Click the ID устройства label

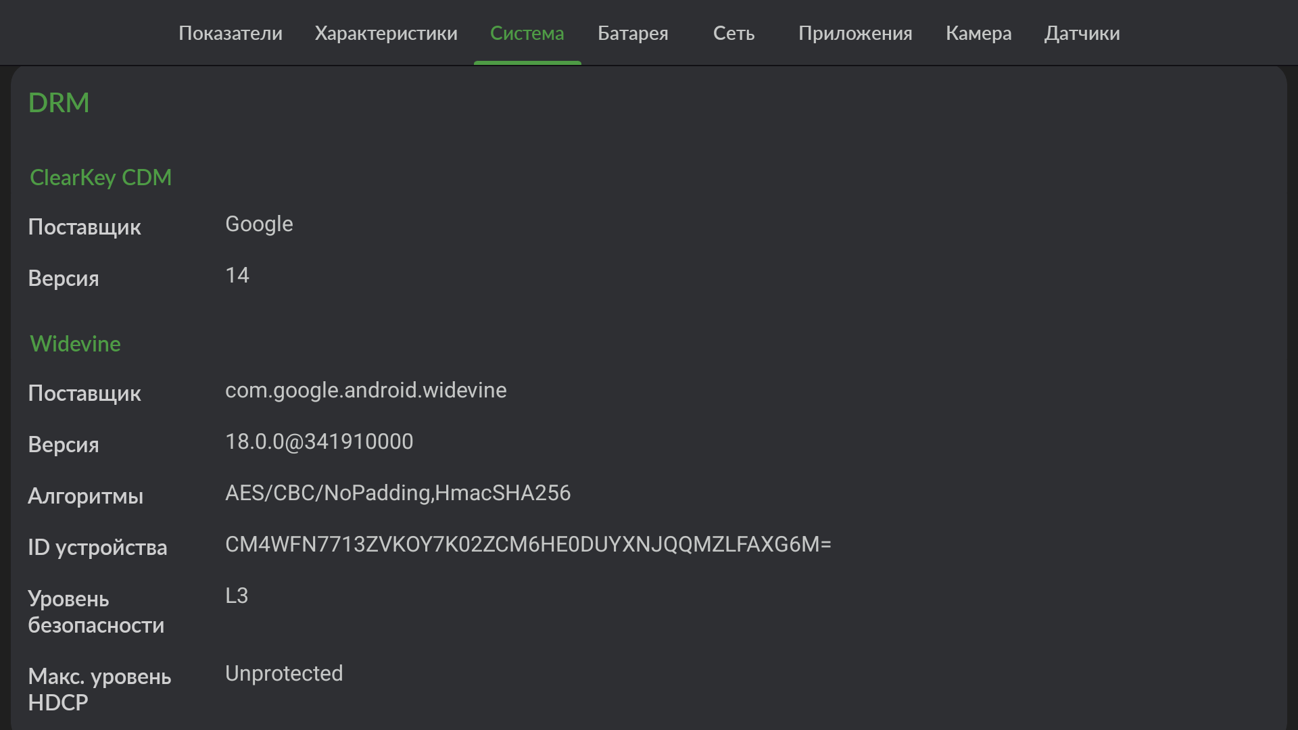tap(97, 547)
